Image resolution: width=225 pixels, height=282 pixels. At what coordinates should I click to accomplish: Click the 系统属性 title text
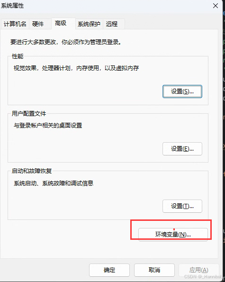[12, 6]
